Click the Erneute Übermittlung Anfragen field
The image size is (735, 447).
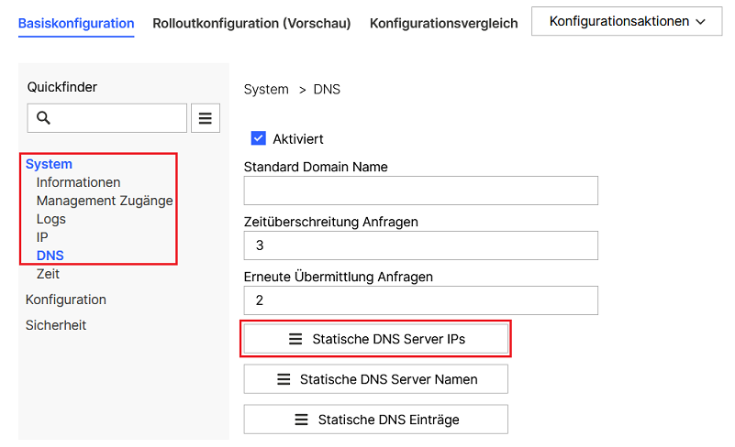coord(420,300)
